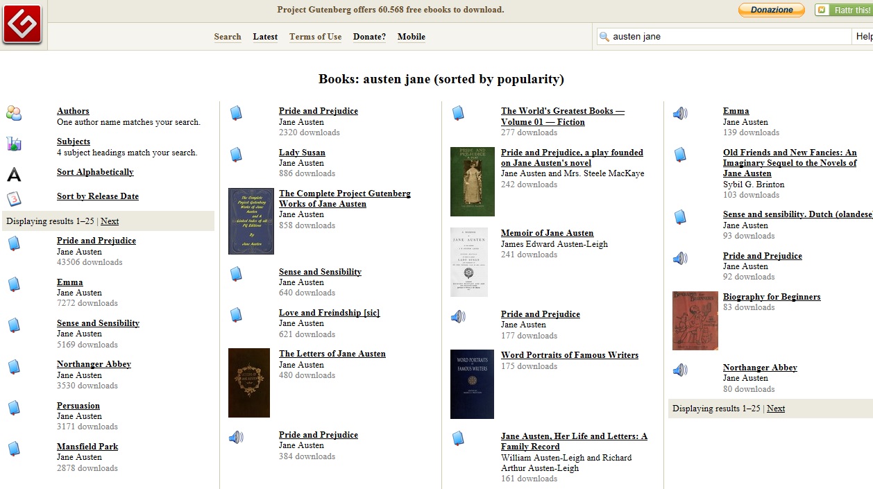873x489 pixels.
Task: Open the Love and Freindship [sic] link
Action: (x=330, y=313)
